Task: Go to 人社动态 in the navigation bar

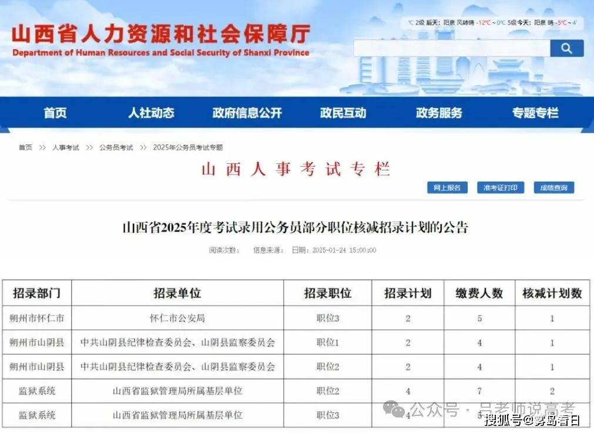Action: (x=151, y=113)
